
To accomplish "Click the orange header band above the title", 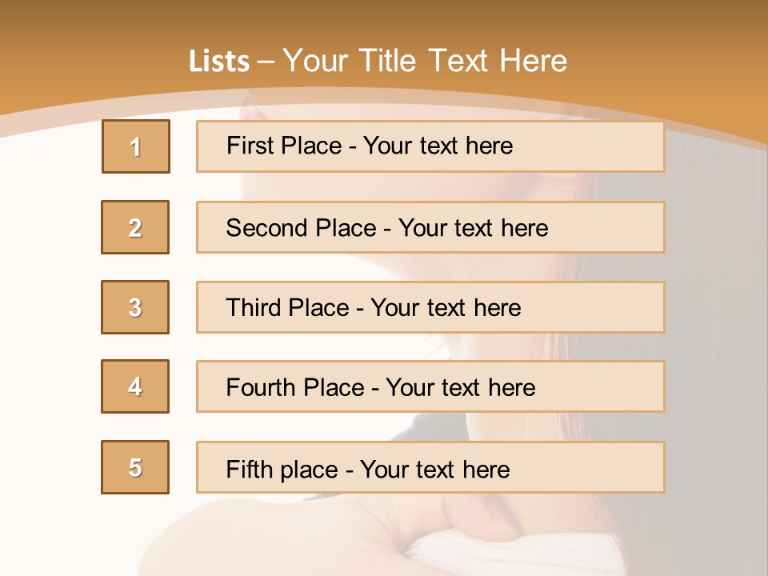I will point(384,20).
